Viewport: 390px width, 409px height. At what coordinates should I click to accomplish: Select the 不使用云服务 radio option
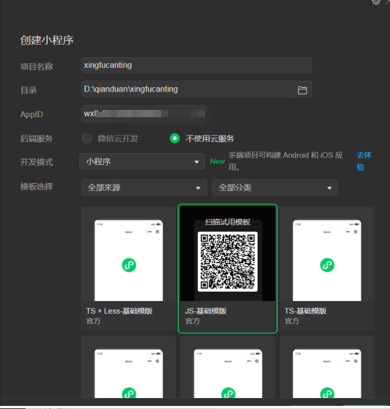tap(175, 138)
